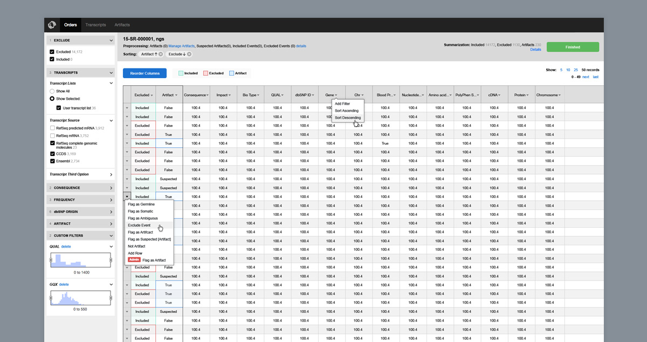Uncheck RefSeq complete genomic molecules
Image resolution: width=647 pixels, height=342 pixels.
(x=52, y=143)
